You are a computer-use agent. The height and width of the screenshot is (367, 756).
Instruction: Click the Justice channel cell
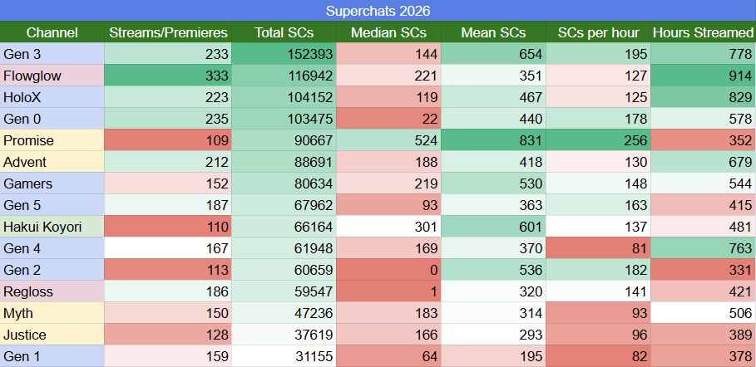[52, 335]
